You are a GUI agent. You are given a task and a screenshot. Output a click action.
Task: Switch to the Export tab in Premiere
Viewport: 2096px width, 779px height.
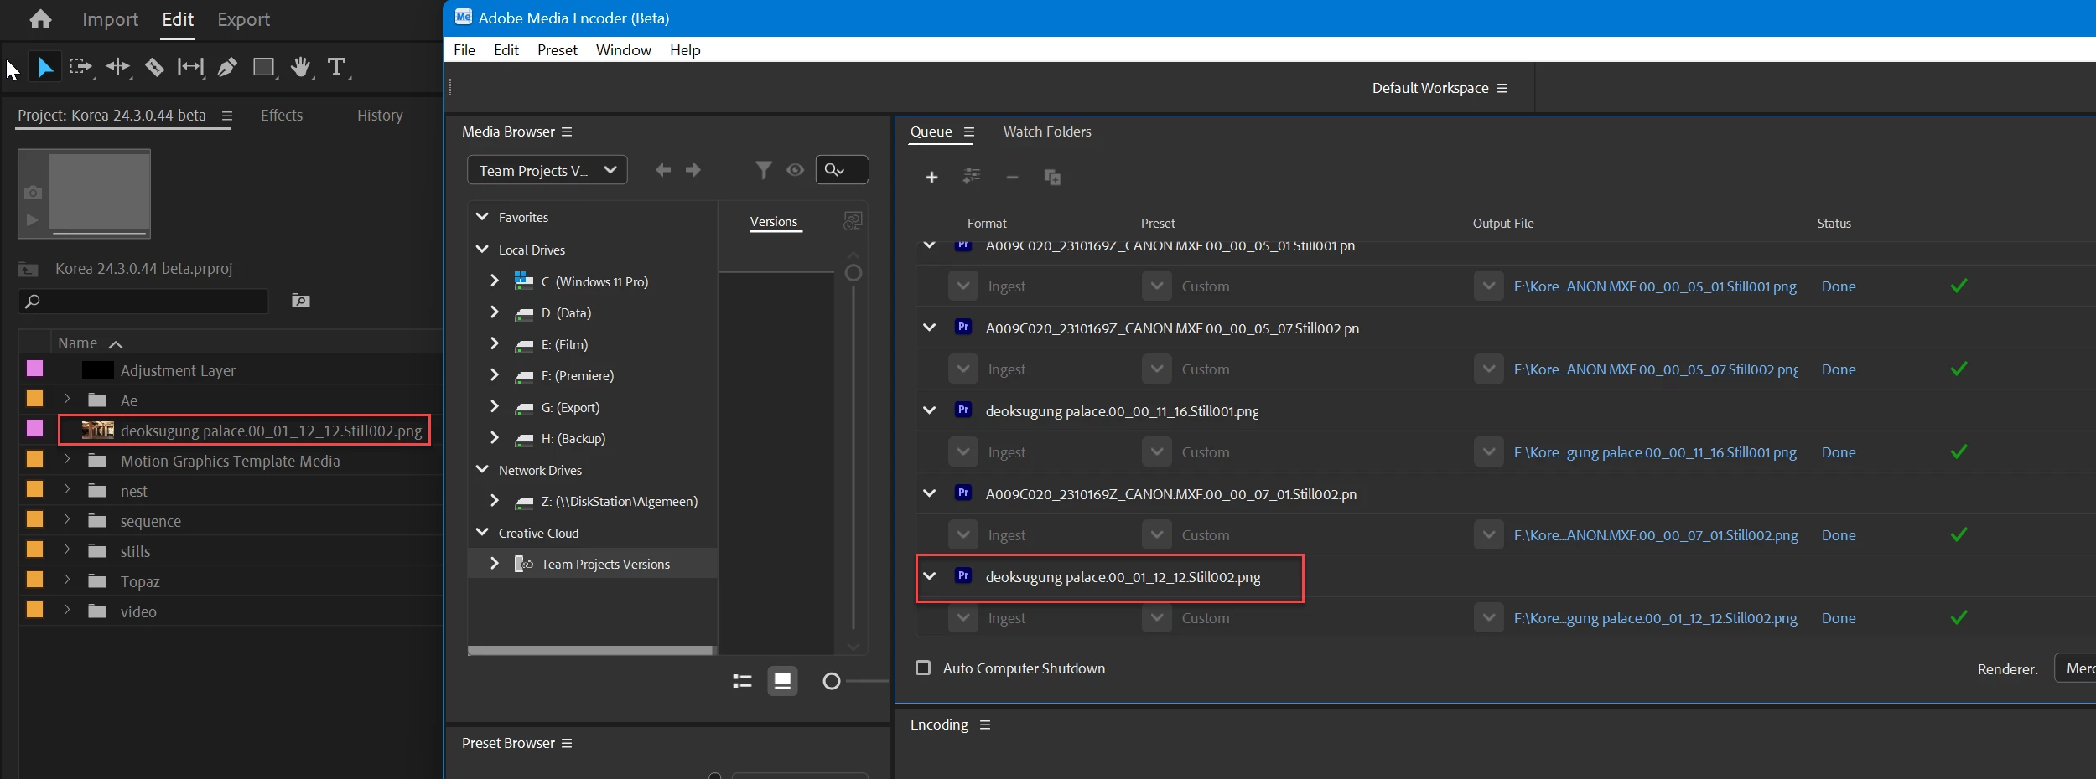[x=243, y=19]
